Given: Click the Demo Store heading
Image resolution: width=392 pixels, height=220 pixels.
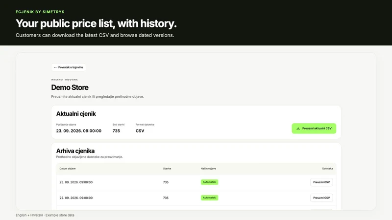Looking at the screenshot, I should click(x=70, y=88).
